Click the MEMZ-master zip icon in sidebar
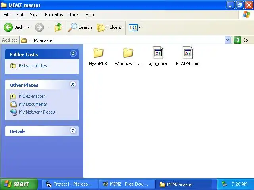Viewport: 254px width, 190px height. pos(13,96)
